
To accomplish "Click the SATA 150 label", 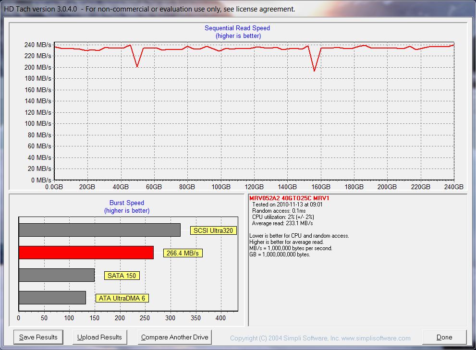I will [122, 276].
